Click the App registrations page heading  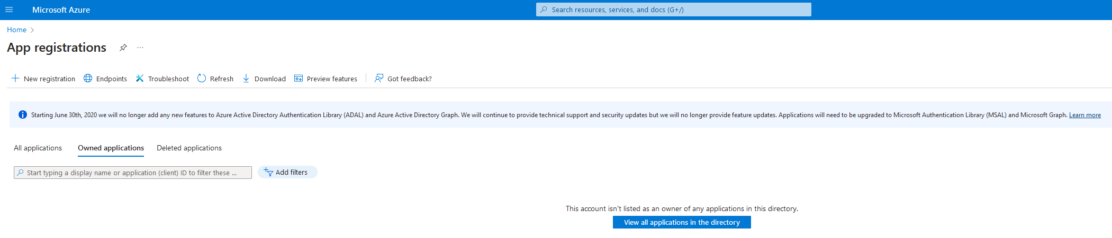point(57,47)
